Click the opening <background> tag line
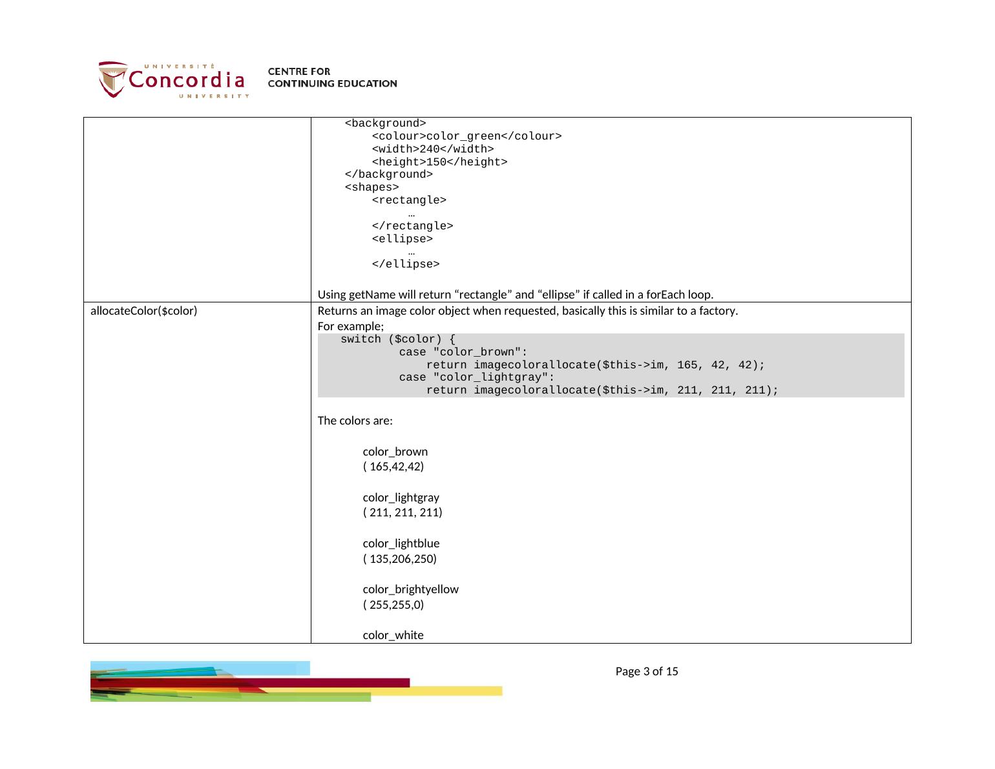995x769 pixels. pyautogui.click(x=385, y=123)
